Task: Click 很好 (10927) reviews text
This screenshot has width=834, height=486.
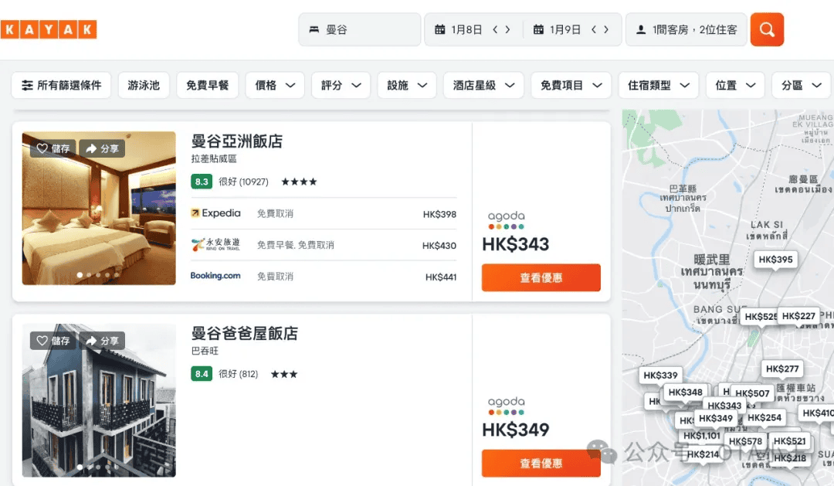Action: pos(243,182)
